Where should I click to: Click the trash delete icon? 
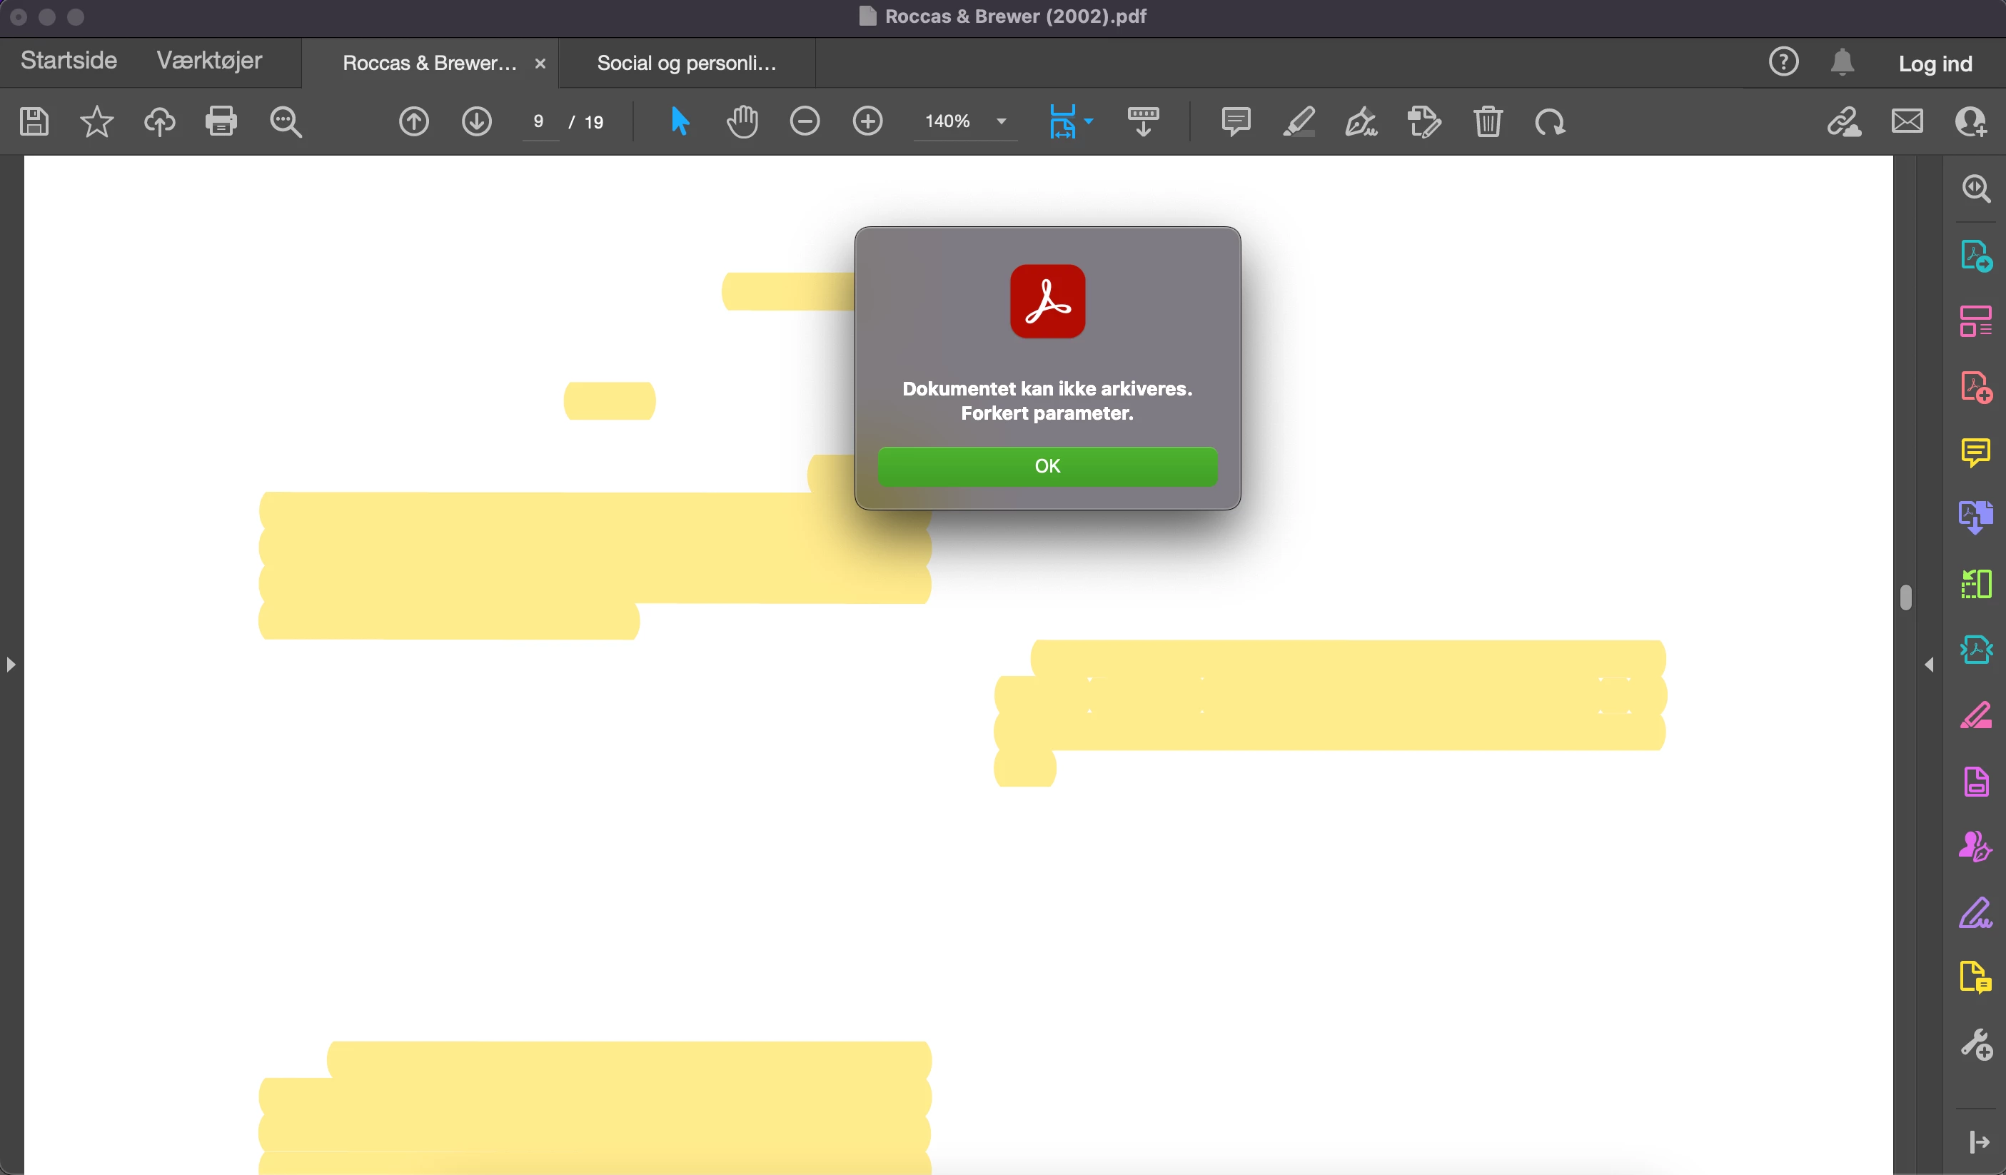tap(1487, 122)
